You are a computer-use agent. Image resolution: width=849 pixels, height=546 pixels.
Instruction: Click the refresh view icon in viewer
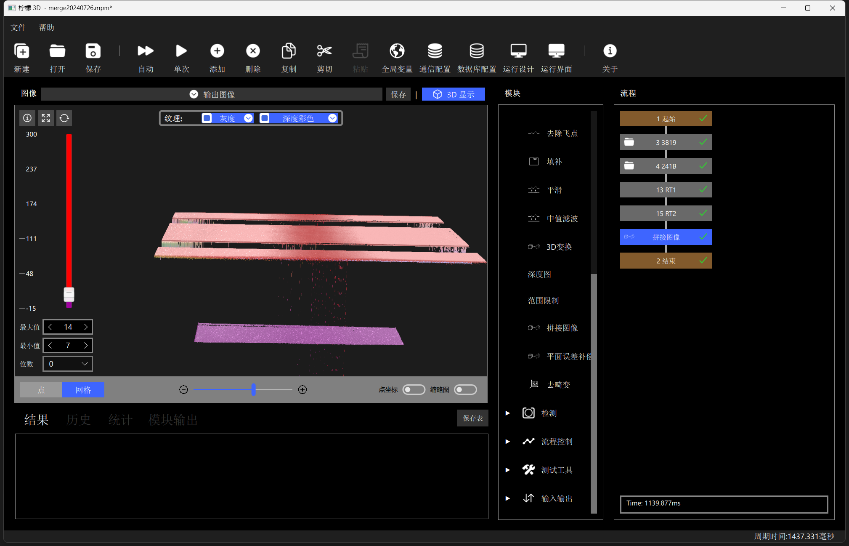64,118
